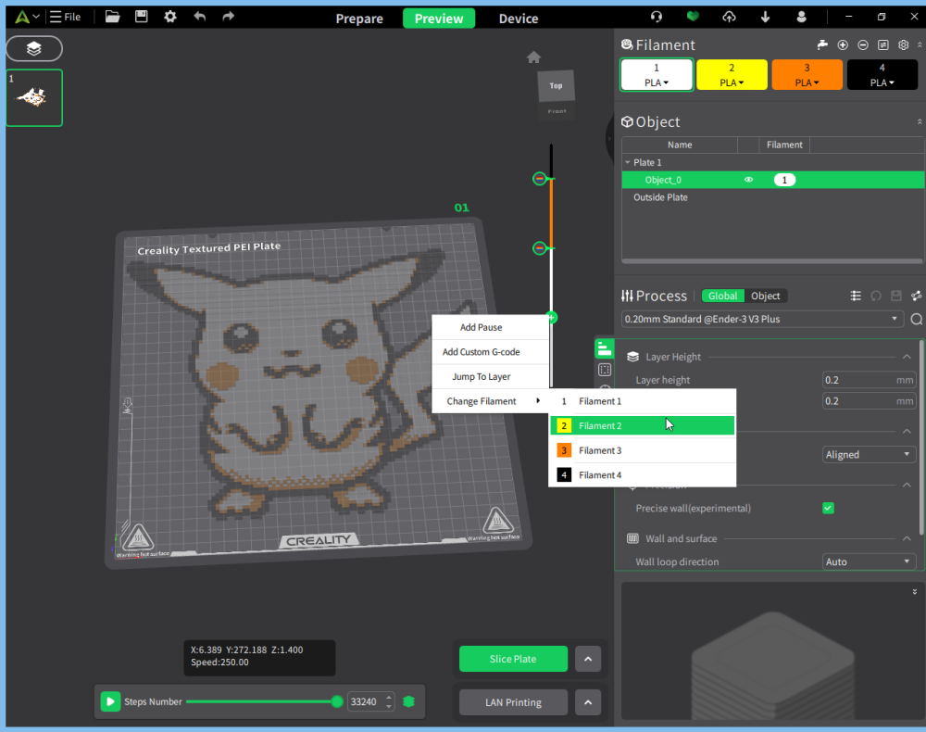Click the open project folder icon
The image size is (926, 732).
112,17
